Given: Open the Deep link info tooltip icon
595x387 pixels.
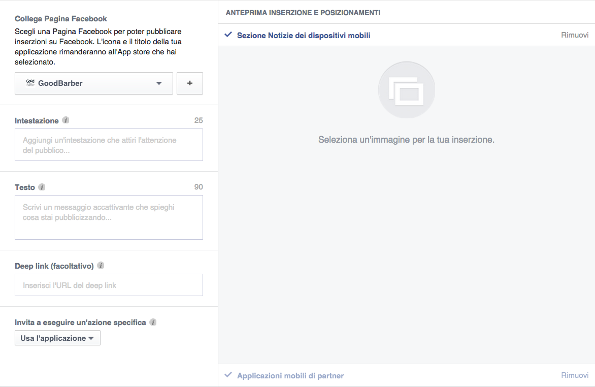Looking at the screenshot, I should (101, 266).
